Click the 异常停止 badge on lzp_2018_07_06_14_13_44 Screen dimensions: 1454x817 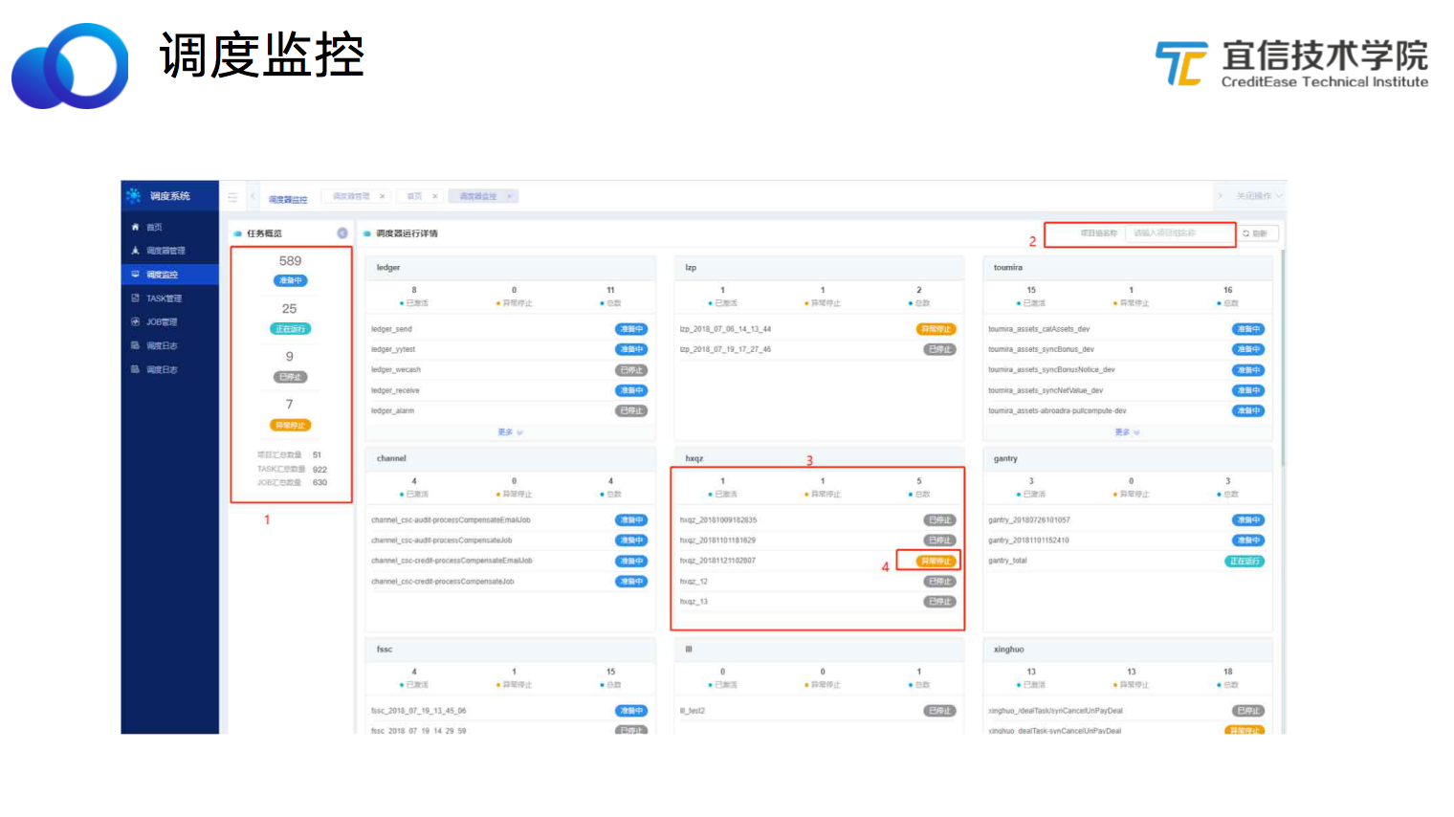pyautogui.click(x=936, y=329)
